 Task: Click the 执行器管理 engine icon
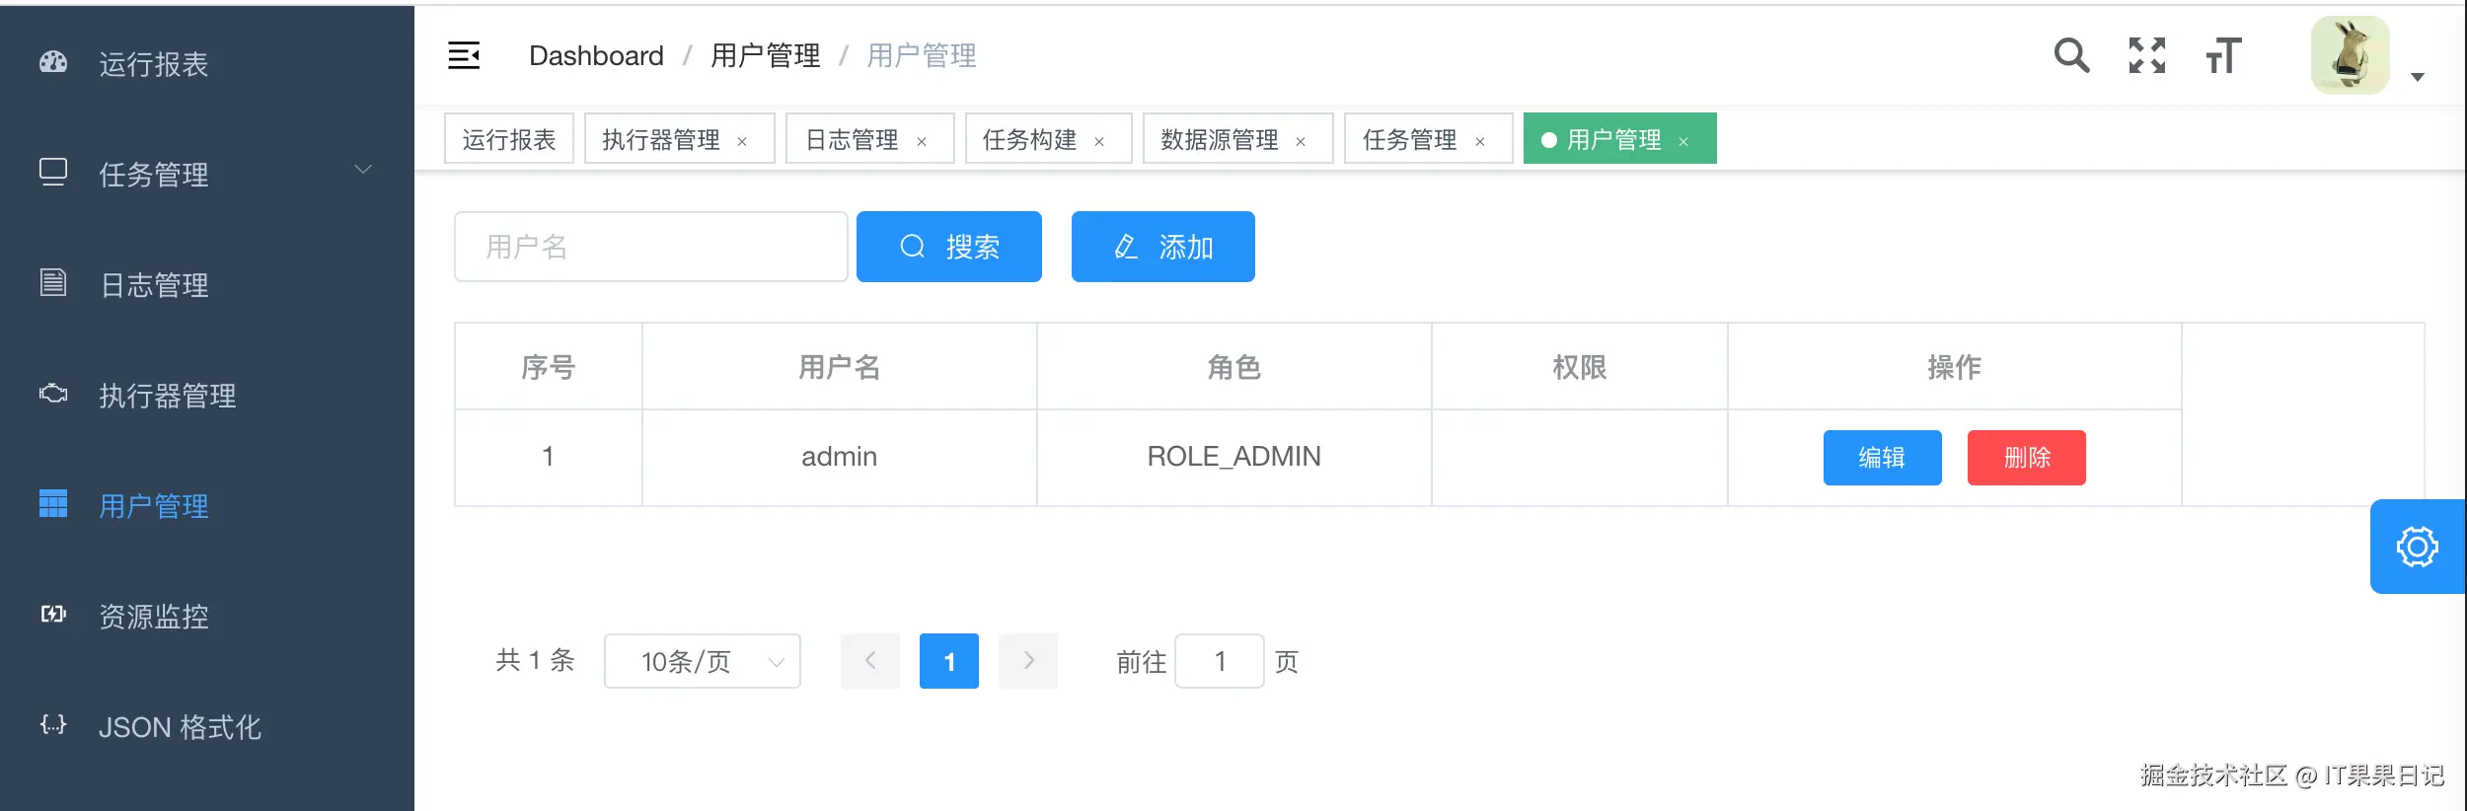coord(53,394)
